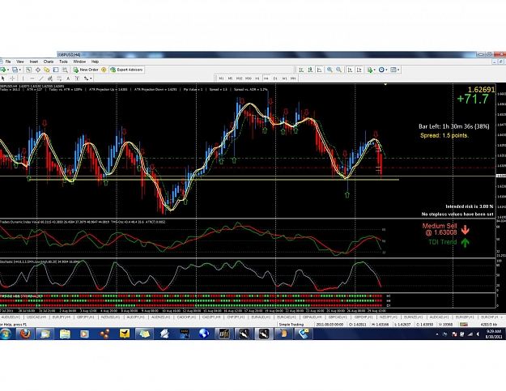Click the gold coin icon beside New Order
The height and width of the screenshot is (391, 506).
click(104, 70)
